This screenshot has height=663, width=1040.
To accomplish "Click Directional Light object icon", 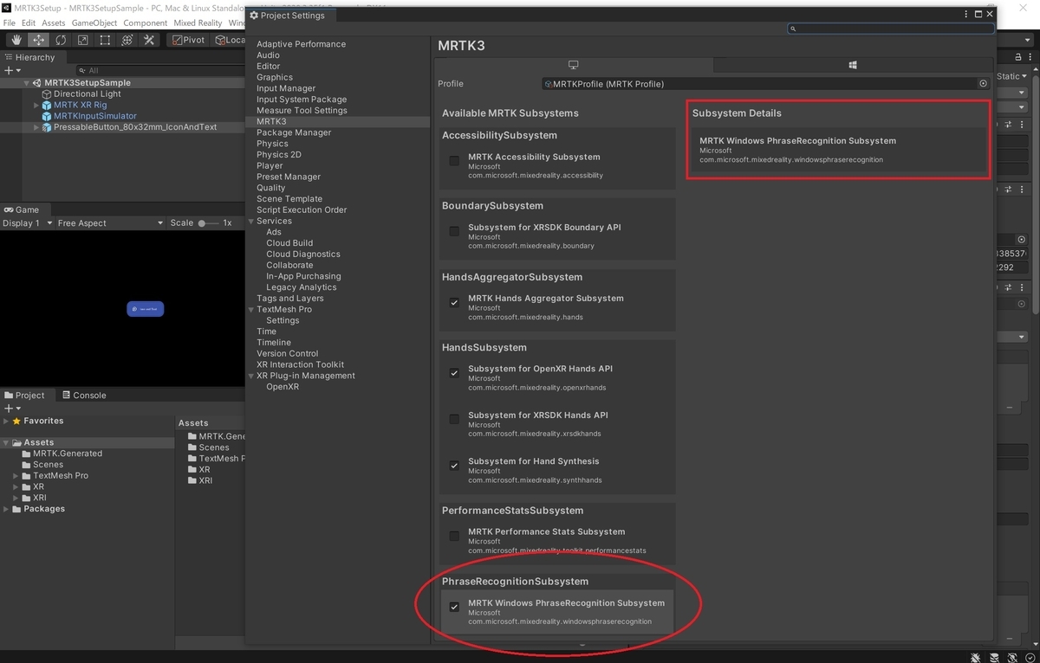I will pos(47,93).
